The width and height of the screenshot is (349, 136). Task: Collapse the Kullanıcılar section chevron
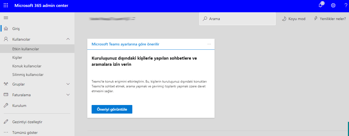[x=68, y=39]
